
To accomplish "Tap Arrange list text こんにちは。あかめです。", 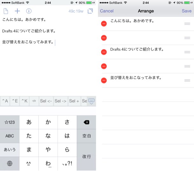I will (132, 21).
